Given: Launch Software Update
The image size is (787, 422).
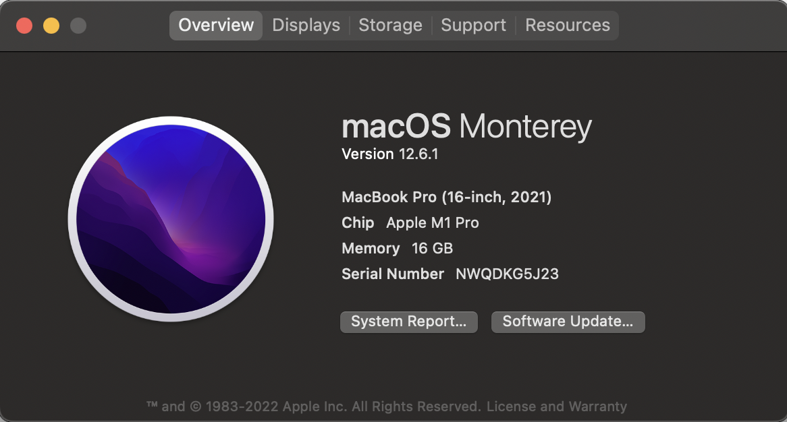Looking at the screenshot, I should pyautogui.click(x=568, y=322).
